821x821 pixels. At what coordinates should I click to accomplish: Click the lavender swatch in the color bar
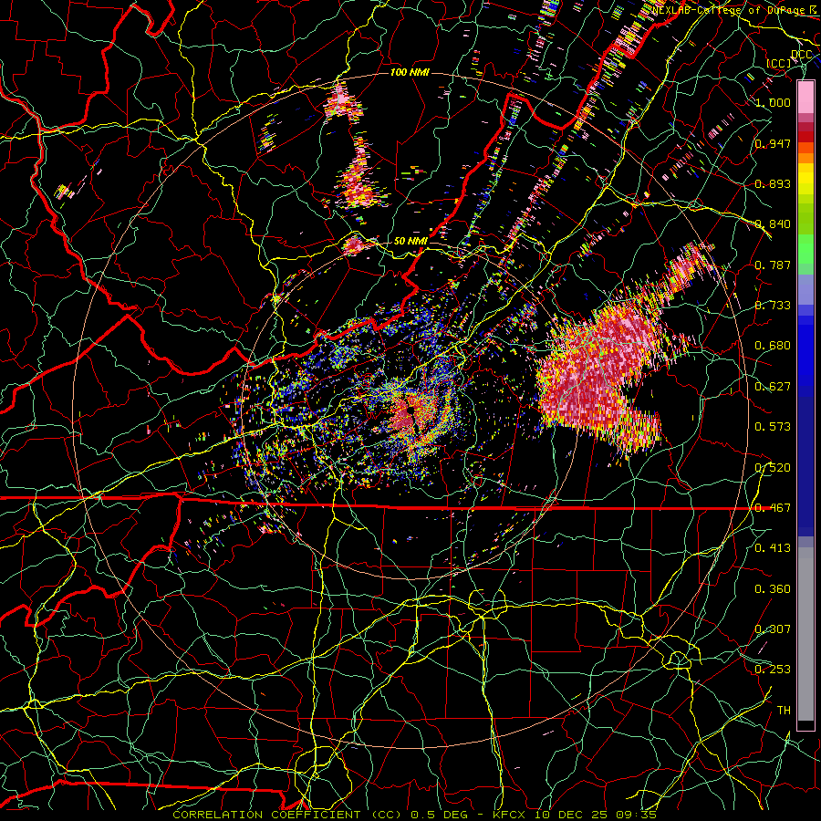point(805,291)
